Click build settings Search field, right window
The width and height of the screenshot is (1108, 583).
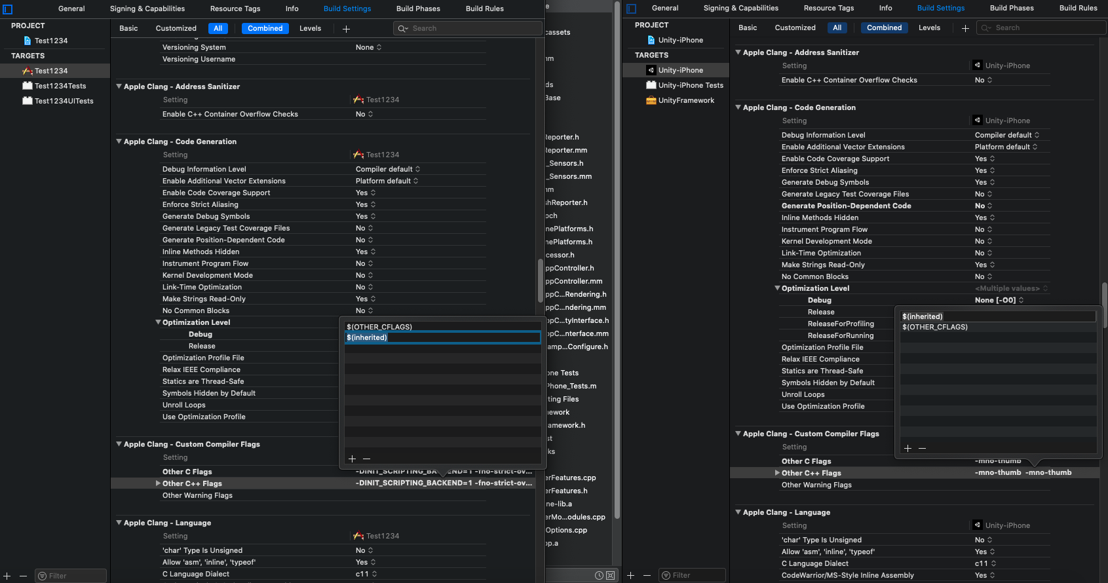[x=1041, y=28]
